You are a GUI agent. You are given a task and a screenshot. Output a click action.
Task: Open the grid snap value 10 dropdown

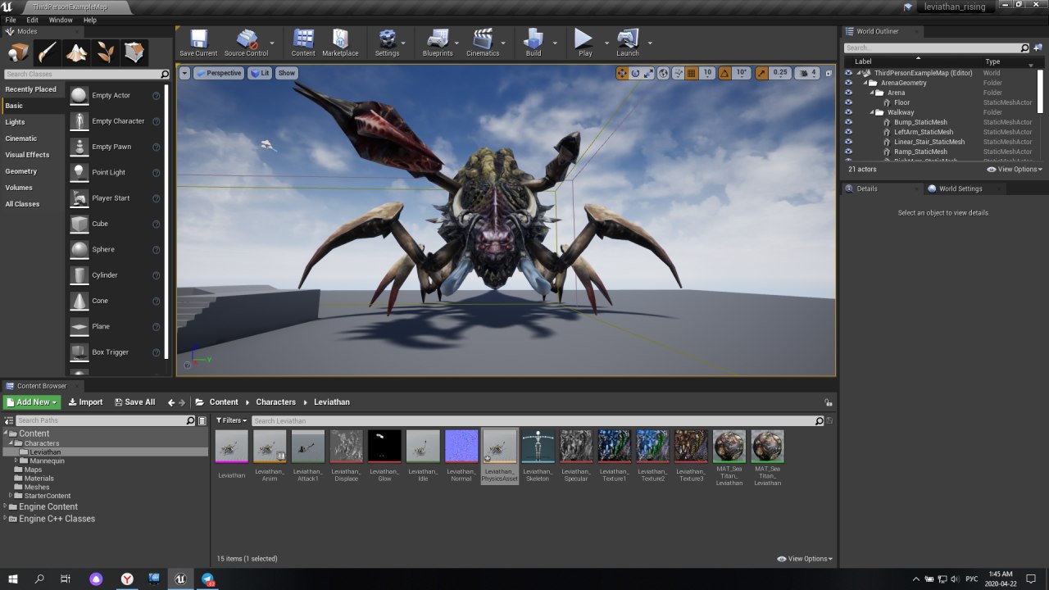[x=707, y=73]
